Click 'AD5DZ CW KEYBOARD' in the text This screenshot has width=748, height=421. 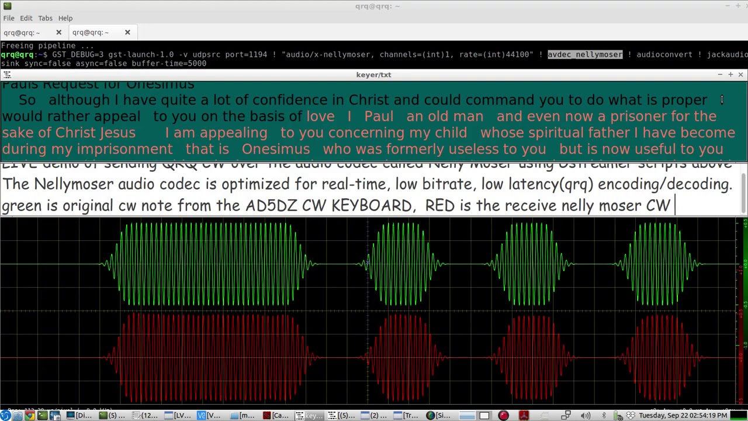click(x=328, y=205)
